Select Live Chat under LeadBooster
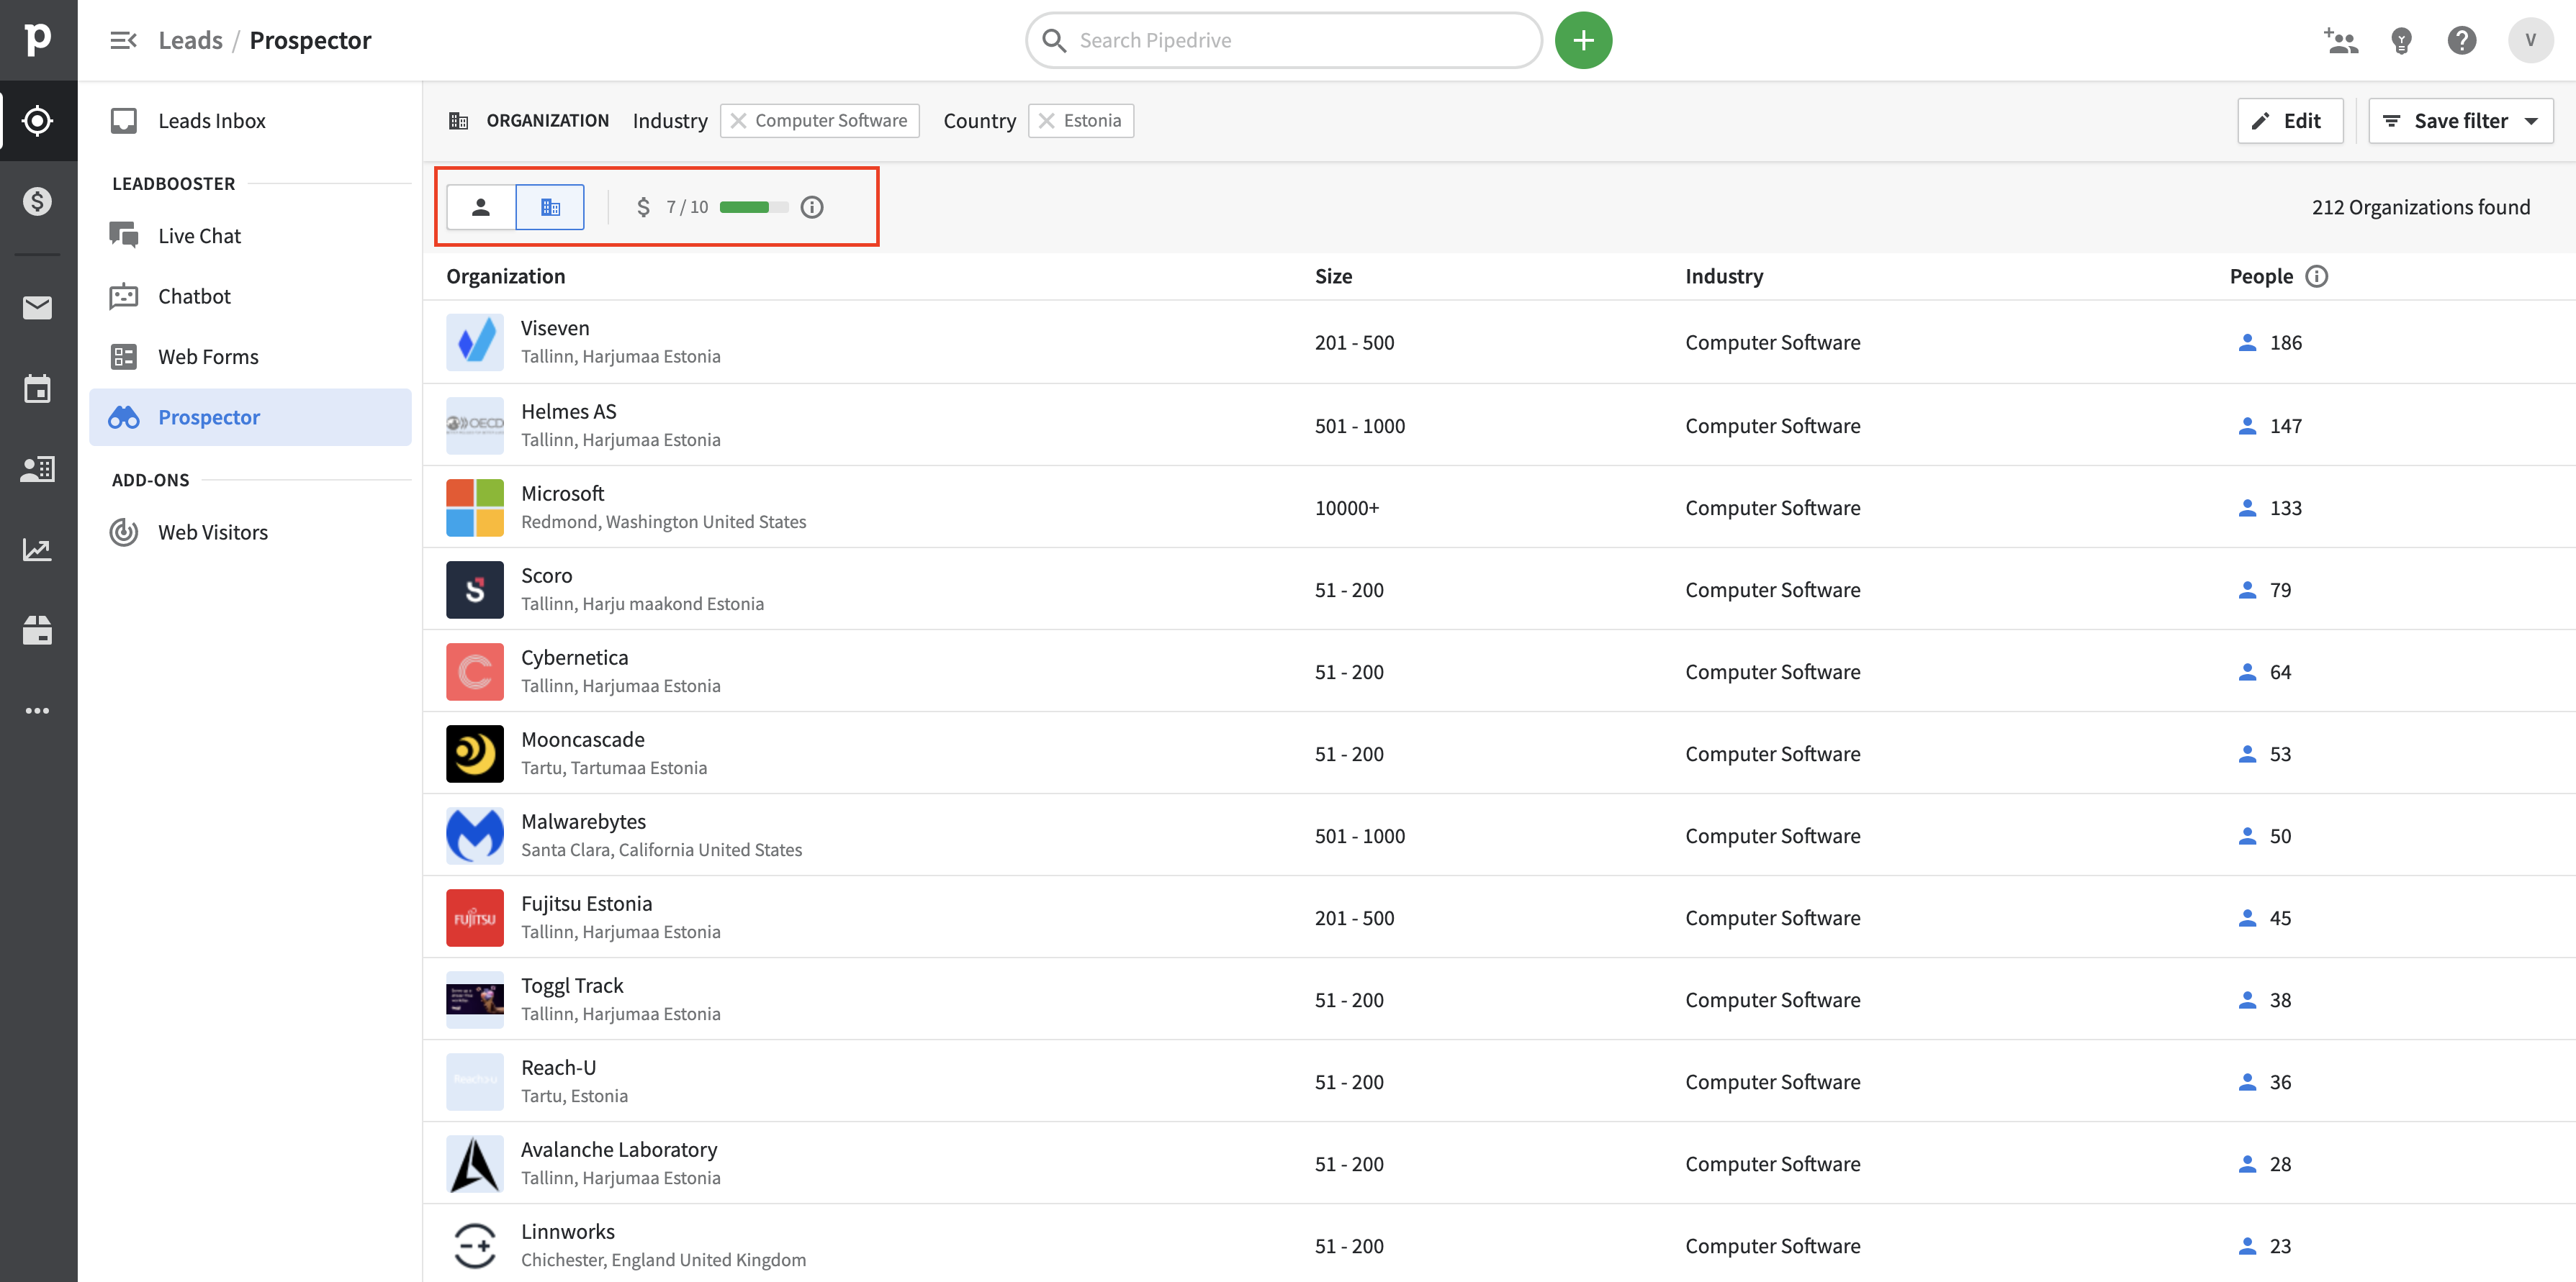2576x1282 pixels. pyautogui.click(x=199, y=235)
